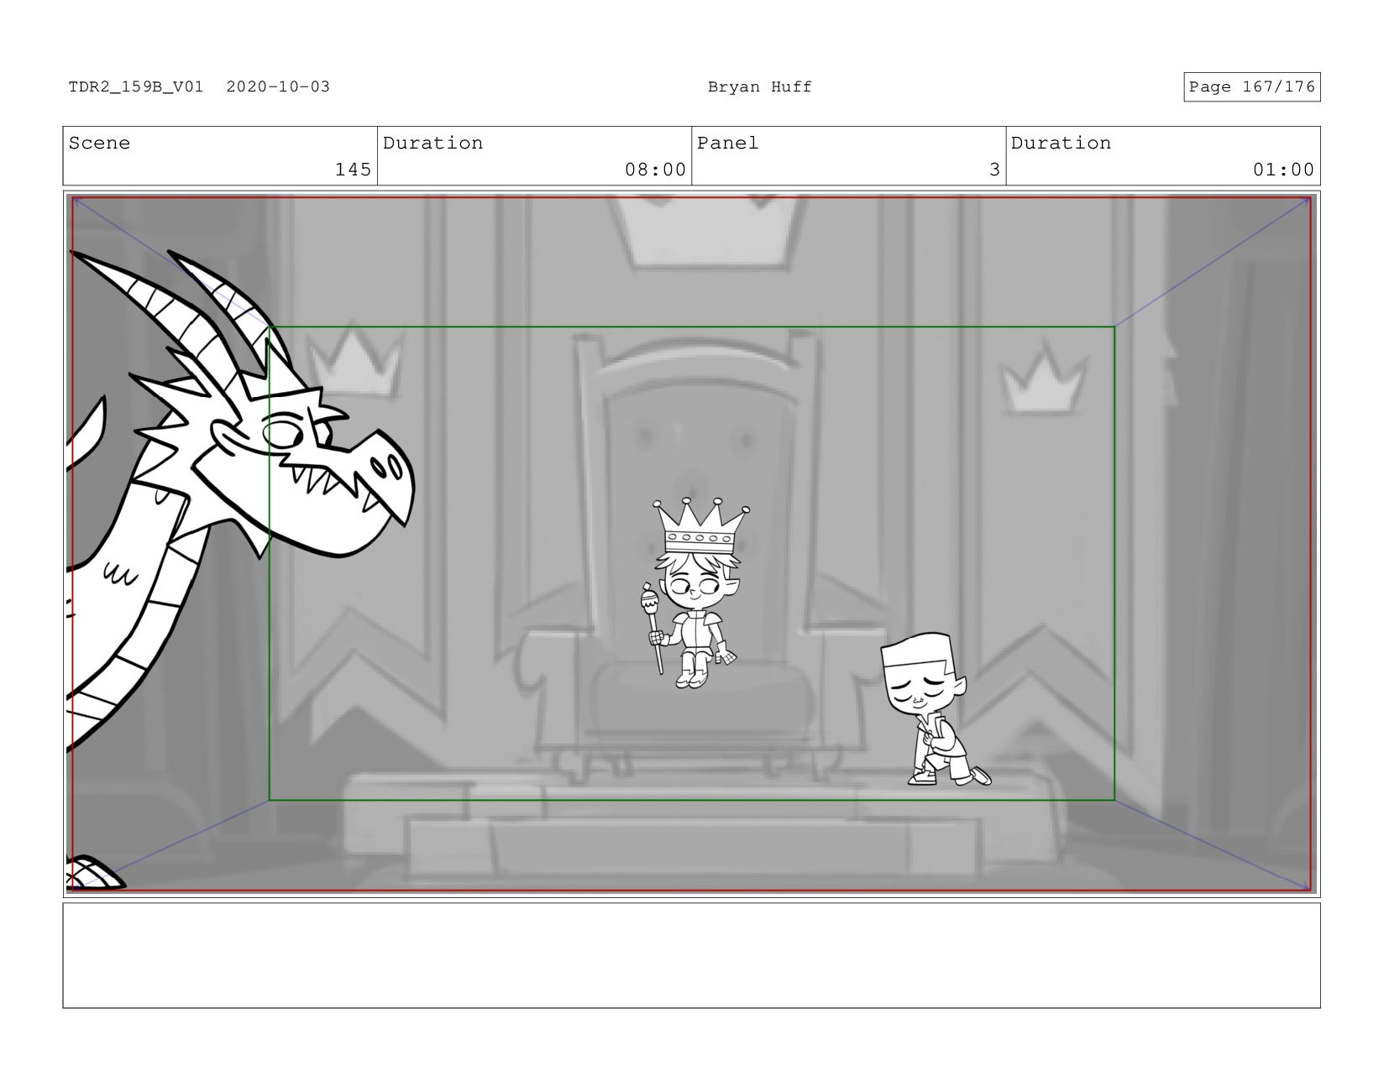
Task: Click the artist name Bryan Huff
Action: click(759, 86)
